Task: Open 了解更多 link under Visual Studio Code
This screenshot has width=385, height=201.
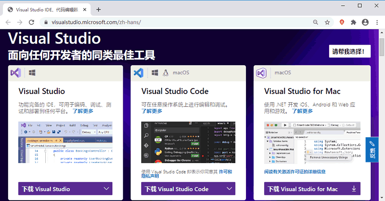Action: click(152, 111)
